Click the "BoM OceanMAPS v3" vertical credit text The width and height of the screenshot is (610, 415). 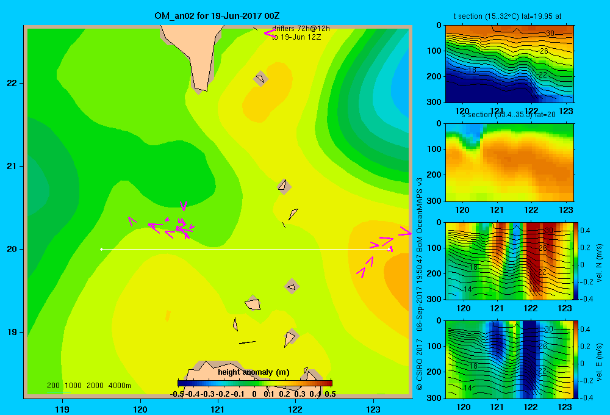(x=420, y=215)
